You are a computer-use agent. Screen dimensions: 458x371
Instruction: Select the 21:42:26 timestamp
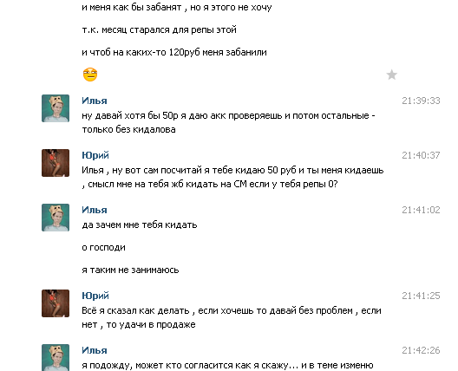coord(421,350)
